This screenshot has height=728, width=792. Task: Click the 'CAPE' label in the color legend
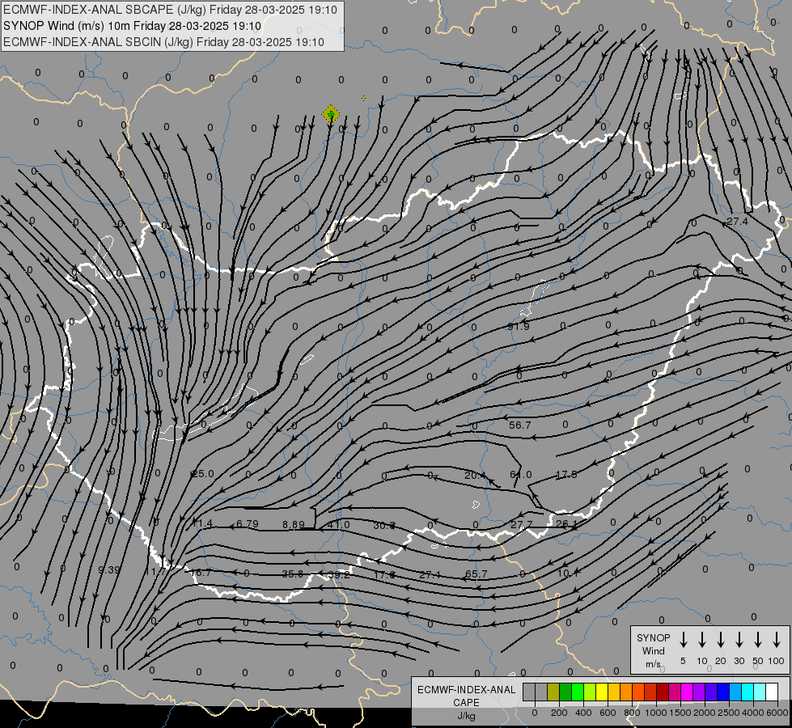pyautogui.click(x=466, y=703)
